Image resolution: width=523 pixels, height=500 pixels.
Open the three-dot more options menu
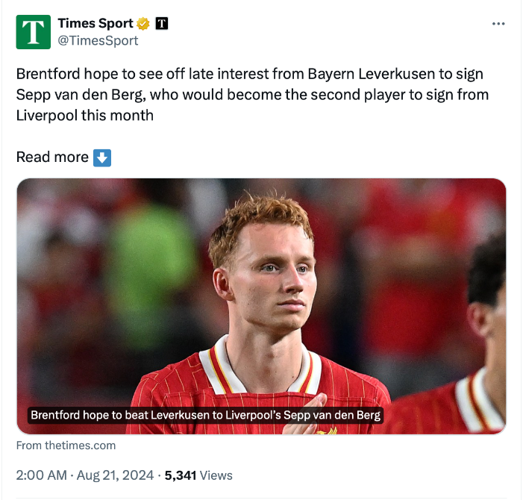498,24
